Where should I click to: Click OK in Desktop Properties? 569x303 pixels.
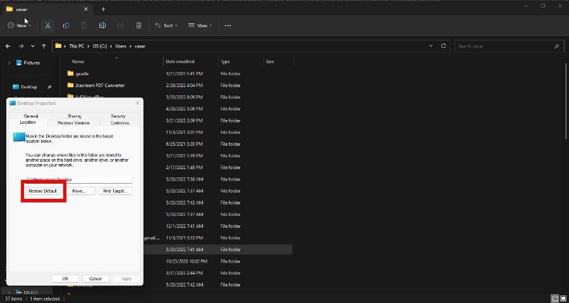click(x=65, y=279)
